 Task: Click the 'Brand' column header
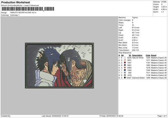(154, 55)
